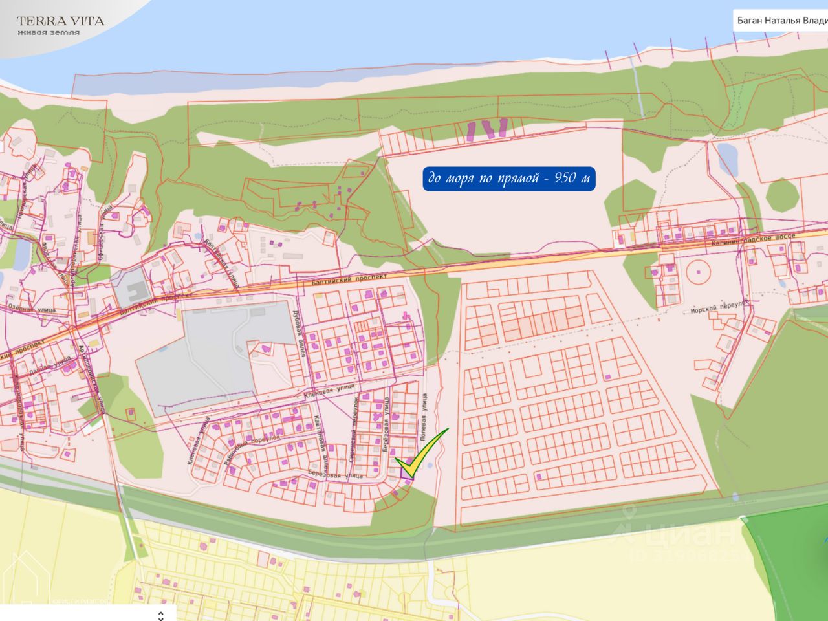828x621 pixels.
Task: Click the Озёрная улица label
Action: click(x=32, y=309)
